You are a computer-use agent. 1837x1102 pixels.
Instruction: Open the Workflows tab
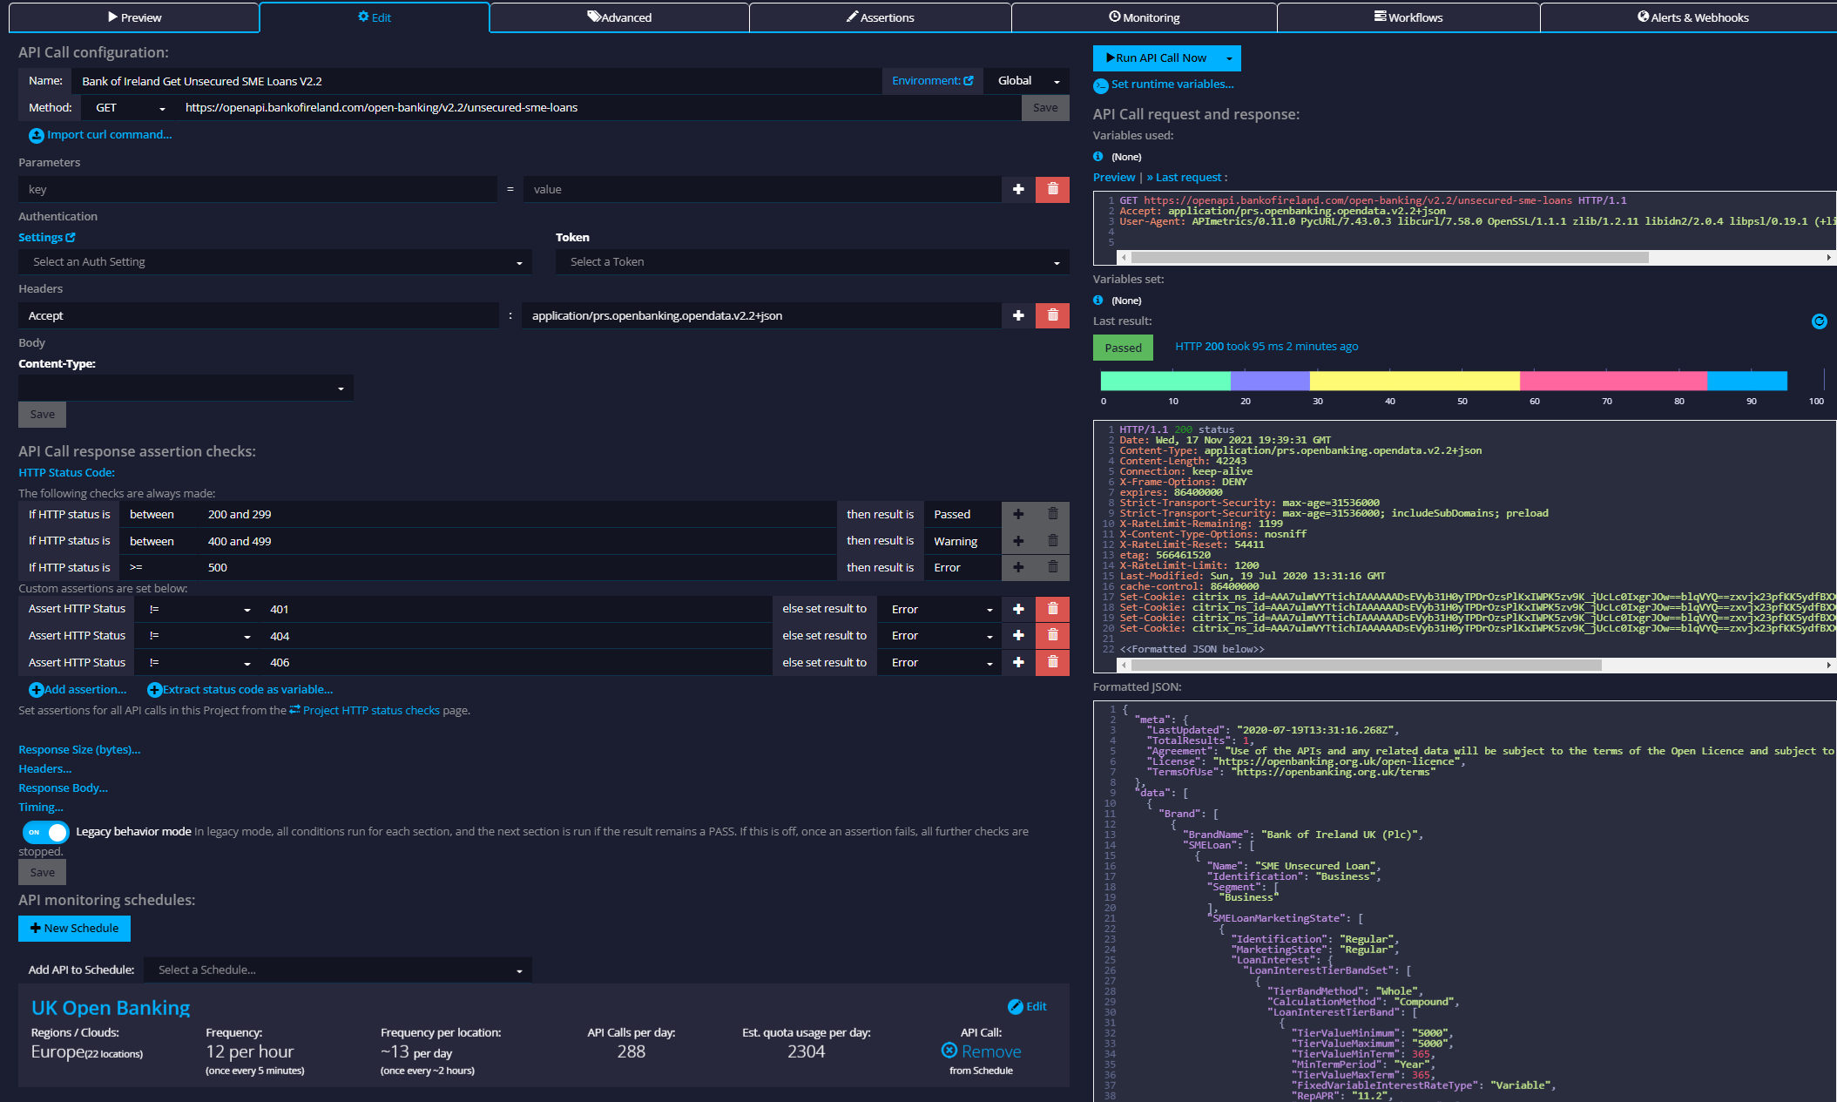click(1408, 17)
